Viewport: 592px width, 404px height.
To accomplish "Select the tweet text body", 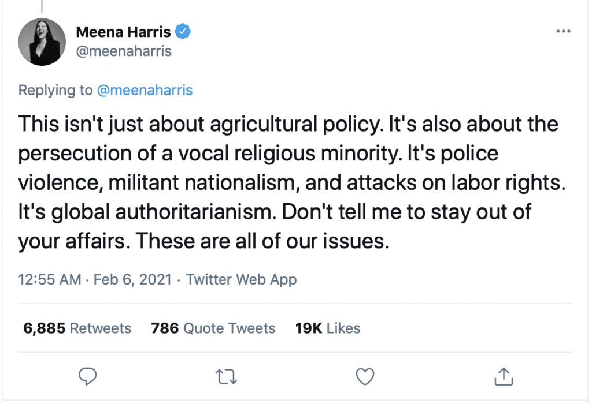I will coord(289,182).
